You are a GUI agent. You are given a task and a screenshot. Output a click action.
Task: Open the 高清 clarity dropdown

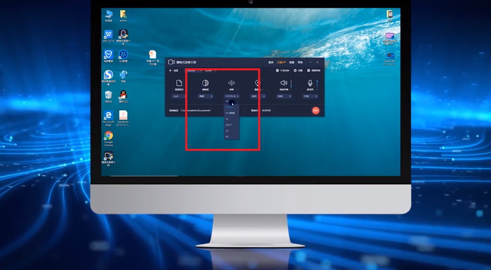click(x=206, y=96)
